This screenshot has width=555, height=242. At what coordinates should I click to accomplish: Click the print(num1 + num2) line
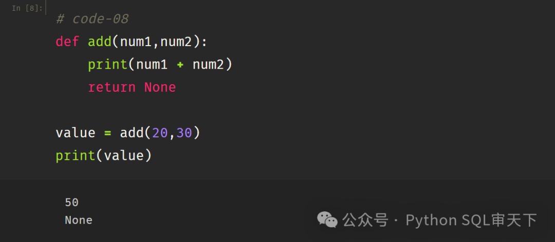pyautogui.click(x=160, y=65)
